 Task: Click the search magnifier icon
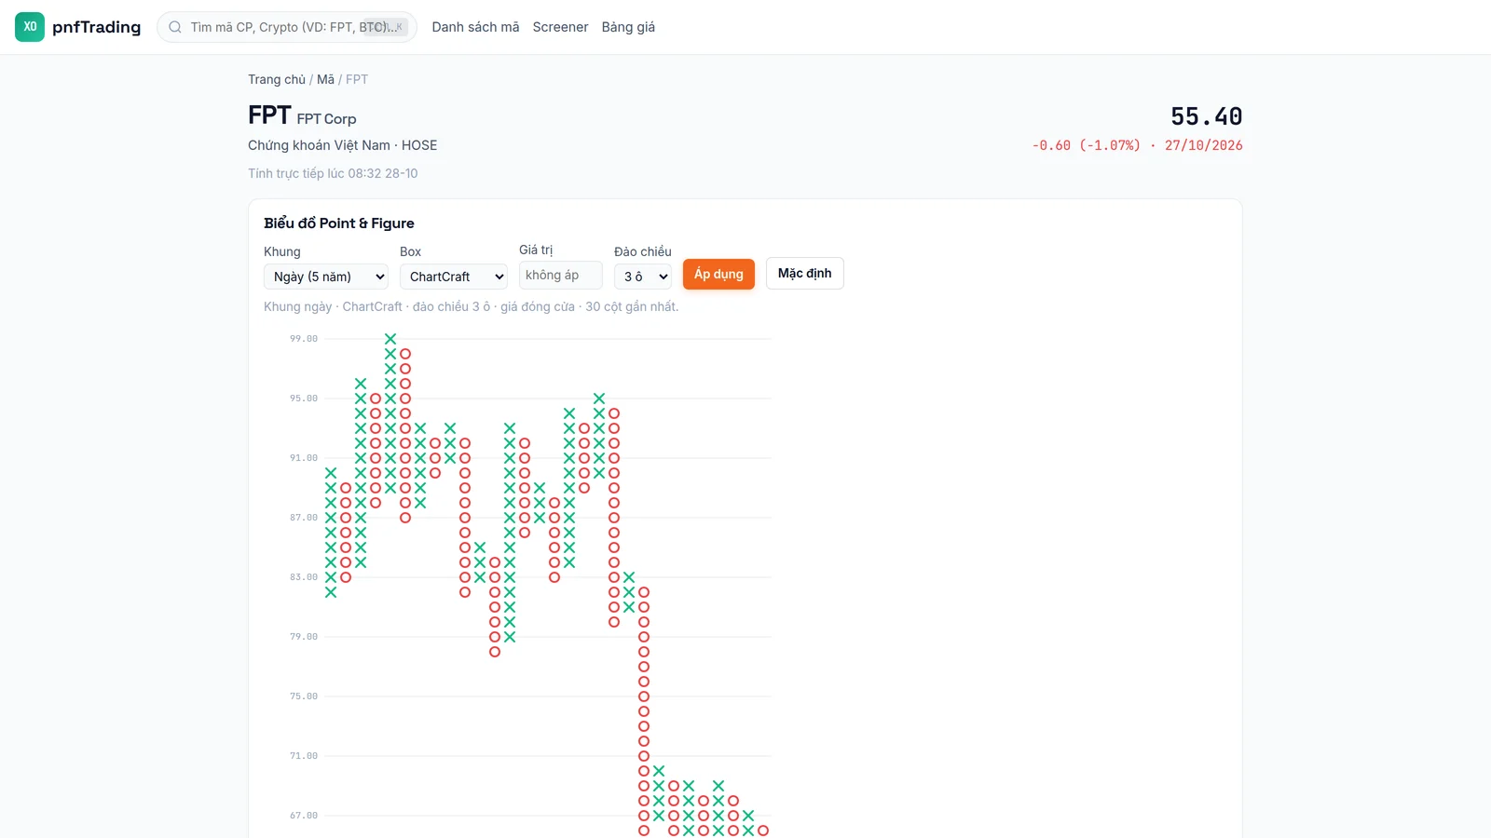pyautogui.click(x=175, y=27)
